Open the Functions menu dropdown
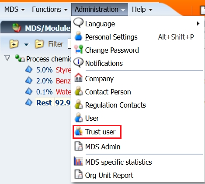This screenshot has width=205, height=184. pyautogui.click(x=50, y=10)
